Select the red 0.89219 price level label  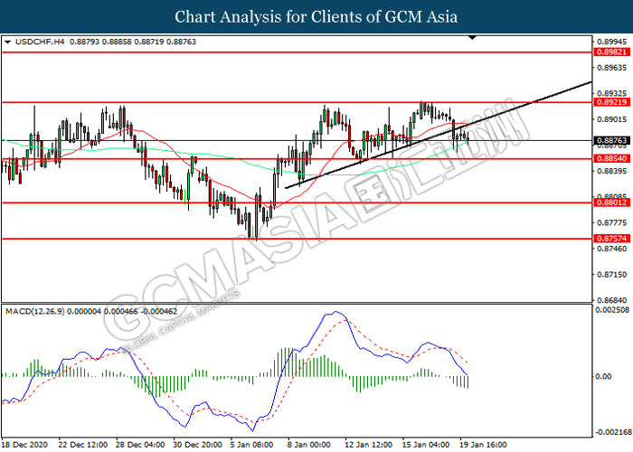click(x=611, y=102)
